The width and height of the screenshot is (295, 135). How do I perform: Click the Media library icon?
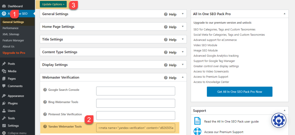point(4,71)
